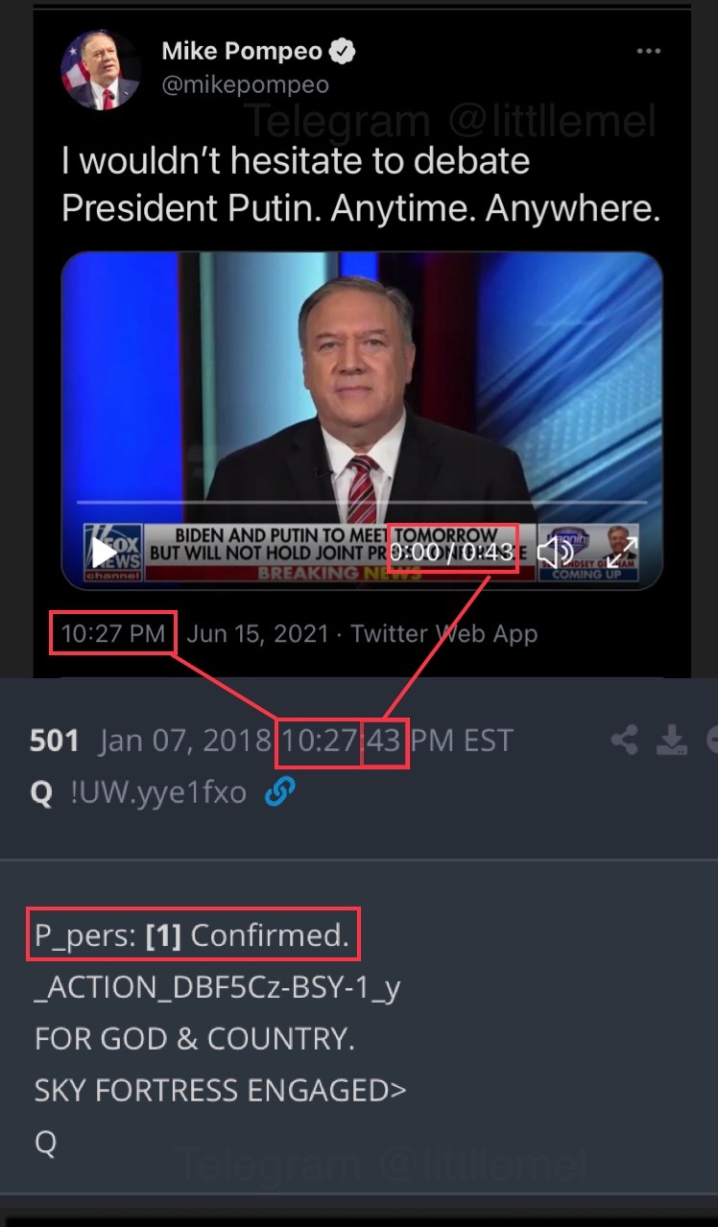This screenshot has width=718, height=1227.
Task: Click the video progress bar
Action: pos(361,502)
